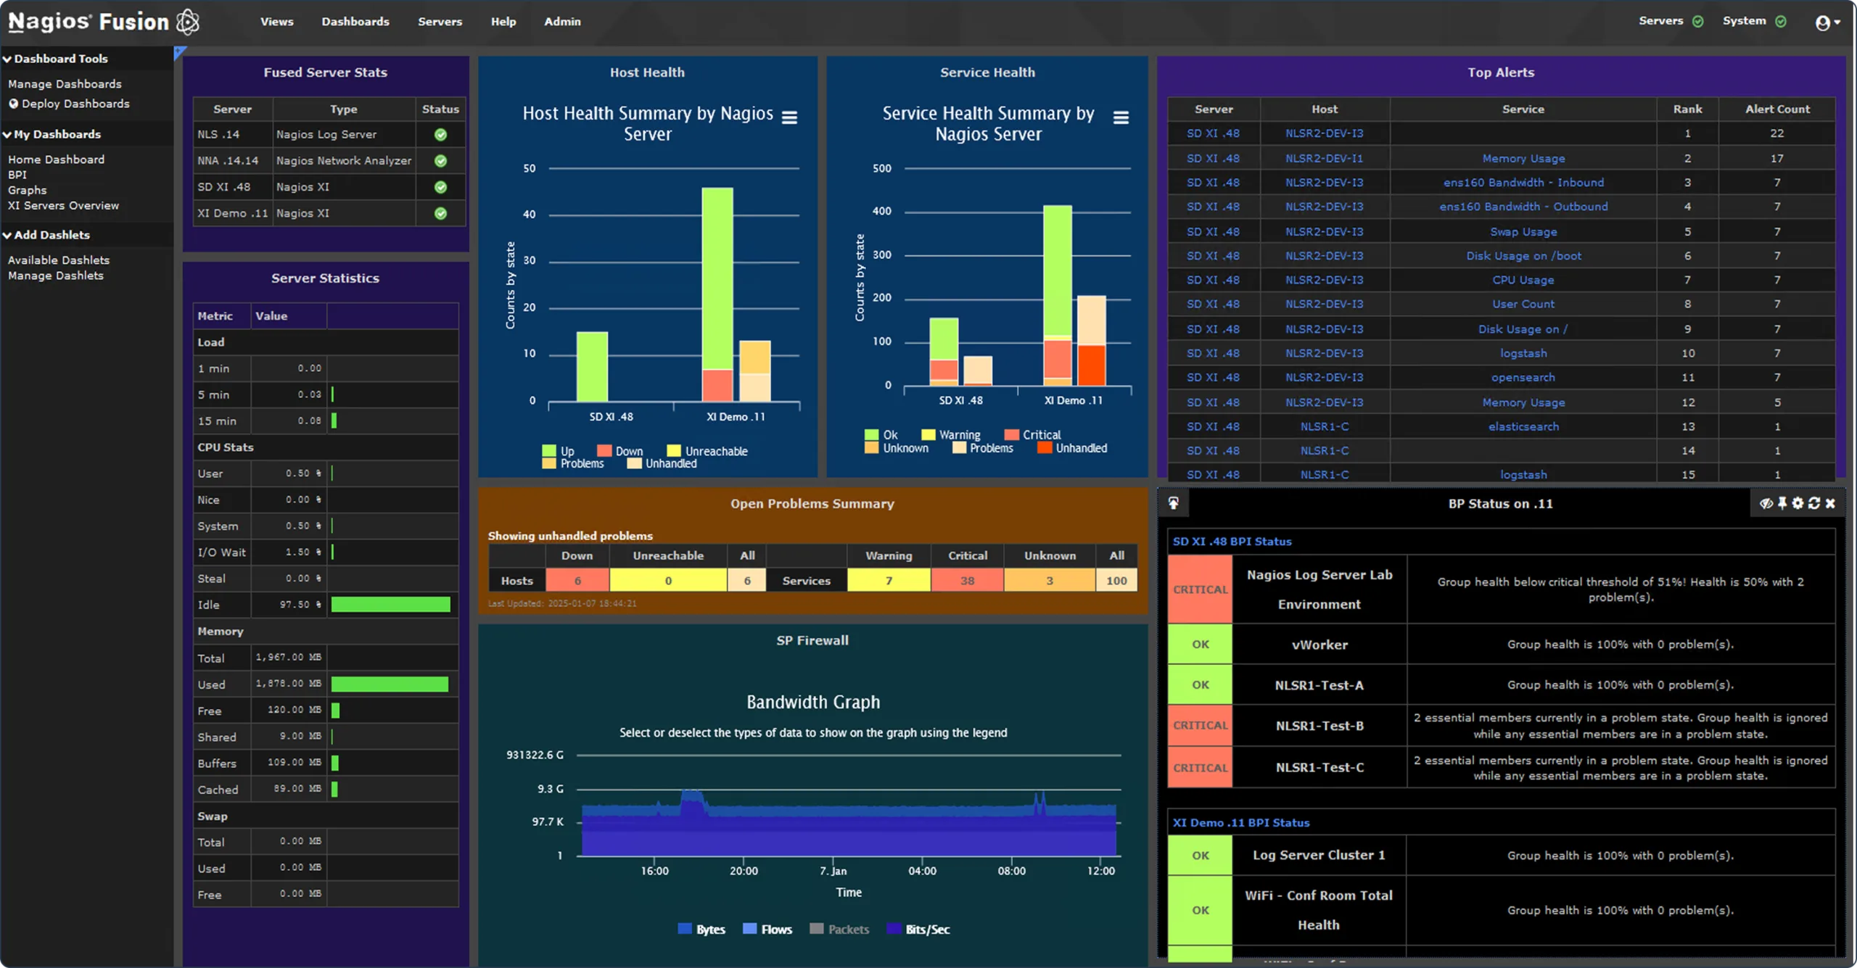Click the Services Warning count 7 cell
The image size is (1857, 968).
click(889, 580)
